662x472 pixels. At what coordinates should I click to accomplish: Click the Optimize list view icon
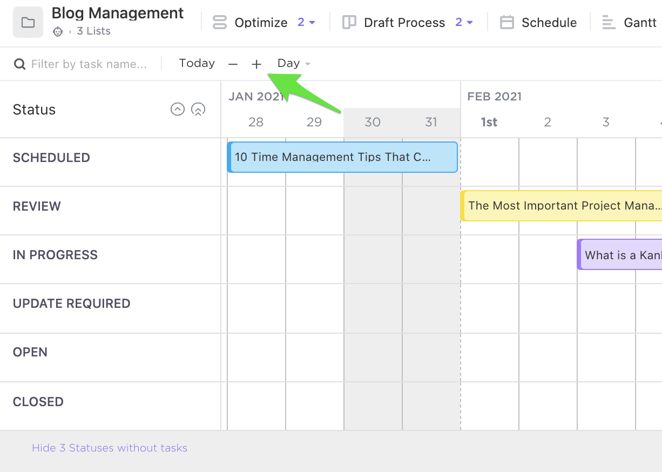(x=220, y=23)
